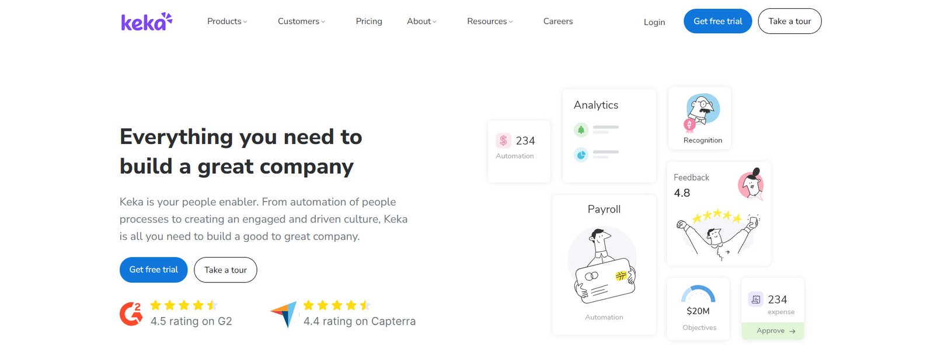Click the arrow icon beside Approve

(792, 331)
